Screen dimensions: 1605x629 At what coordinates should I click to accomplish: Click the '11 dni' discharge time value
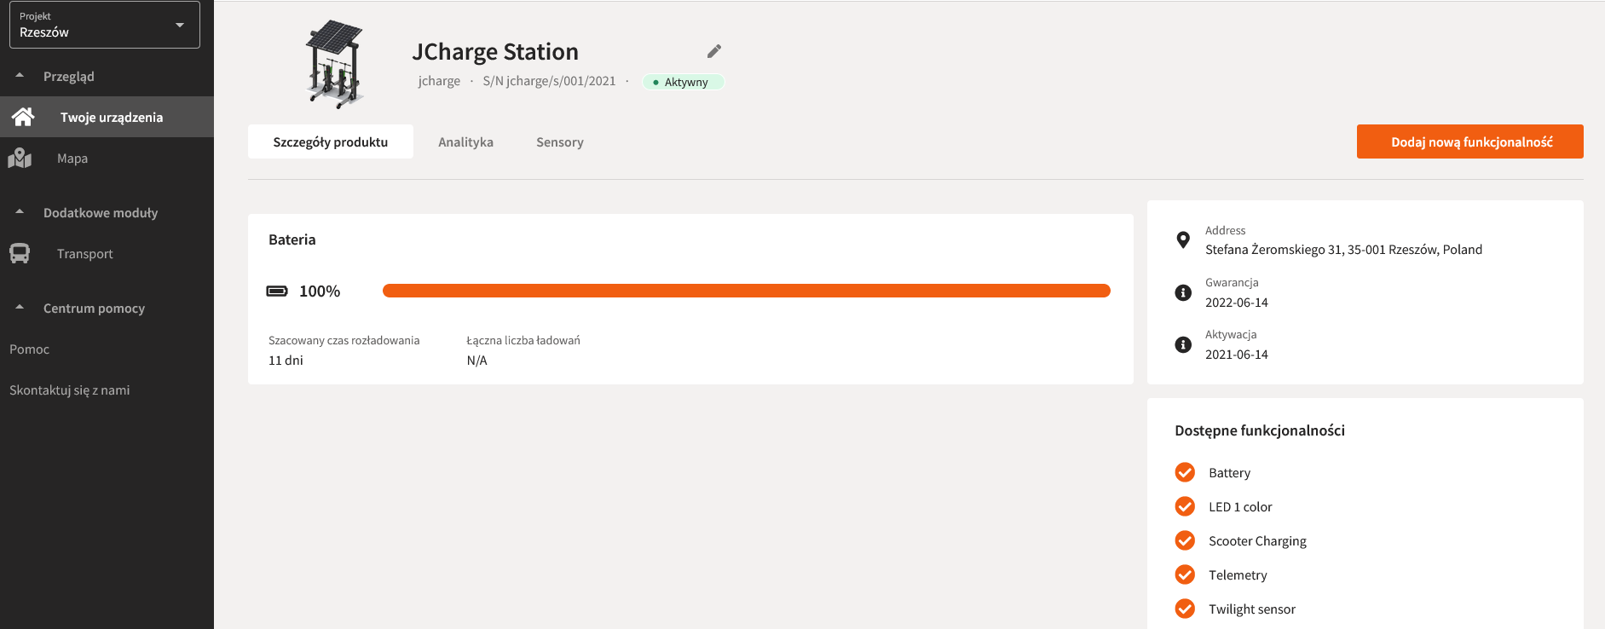coord(286,361)
